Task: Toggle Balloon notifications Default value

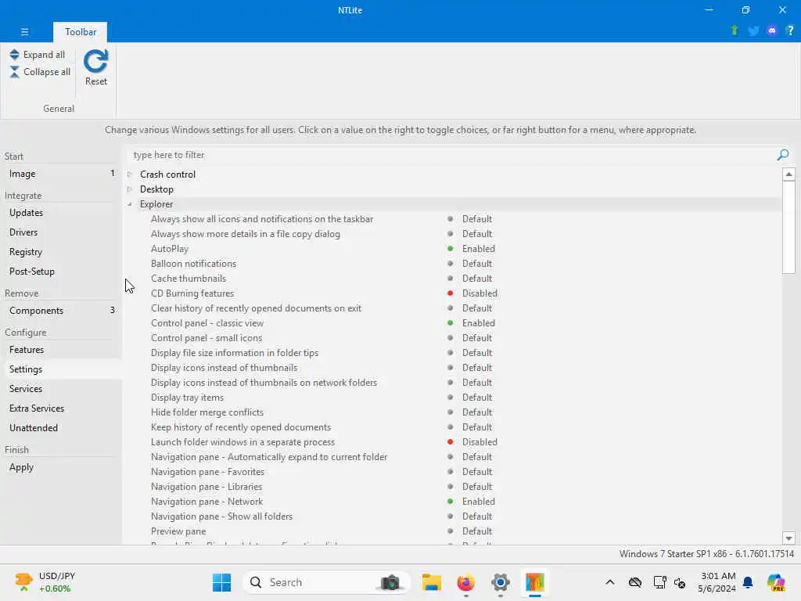Action: pyautogui.click(x=476, y=264)
